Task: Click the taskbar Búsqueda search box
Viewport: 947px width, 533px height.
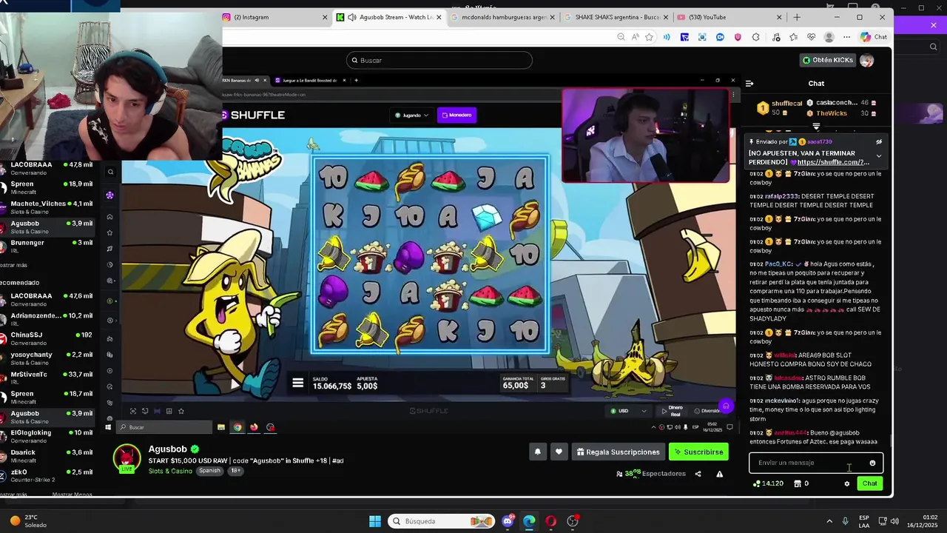Action: (x=440, y=521)
